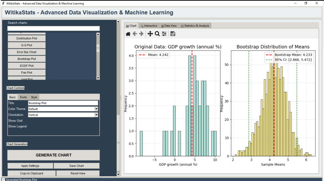Click 'Bootstrap Distribution of Means' plot title
324x181 pixels.
(273, 47)
